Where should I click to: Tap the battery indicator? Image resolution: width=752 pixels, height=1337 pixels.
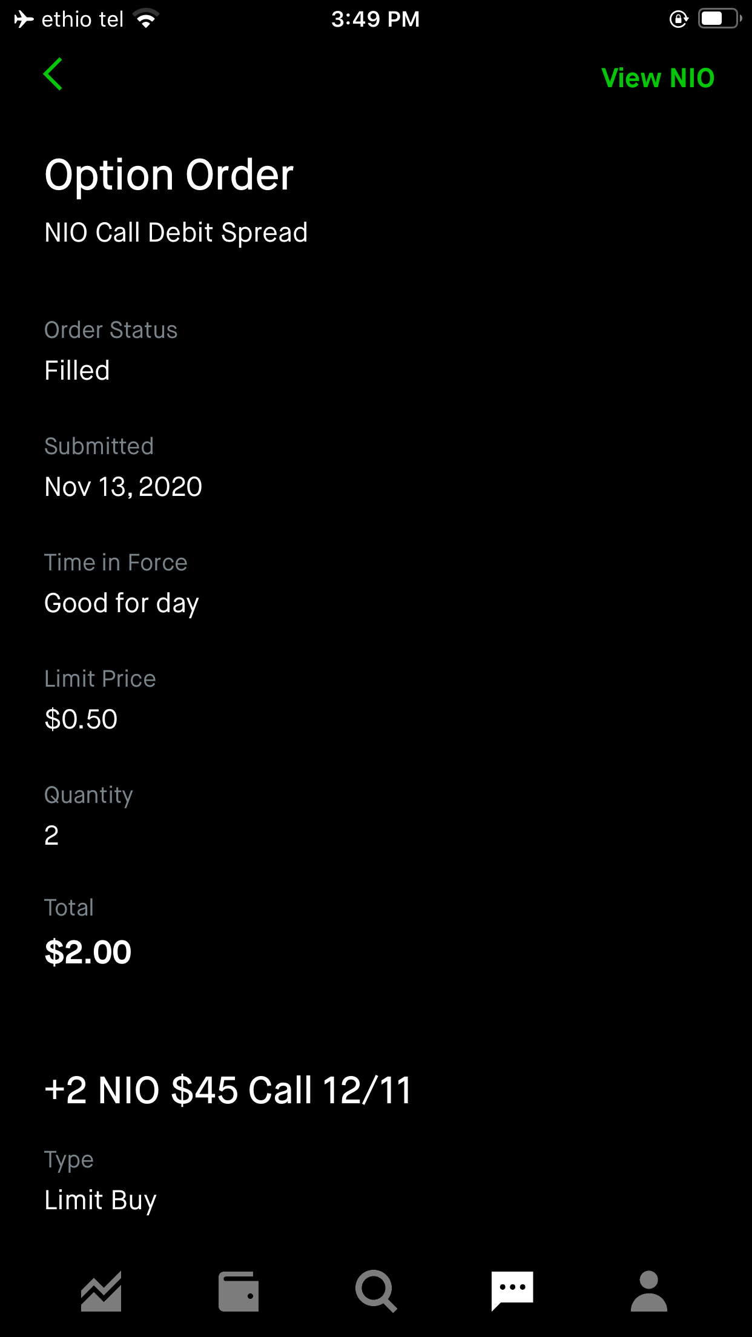(717, 18)
